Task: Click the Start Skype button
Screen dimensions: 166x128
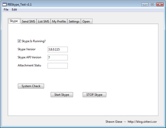Action: 62,95
